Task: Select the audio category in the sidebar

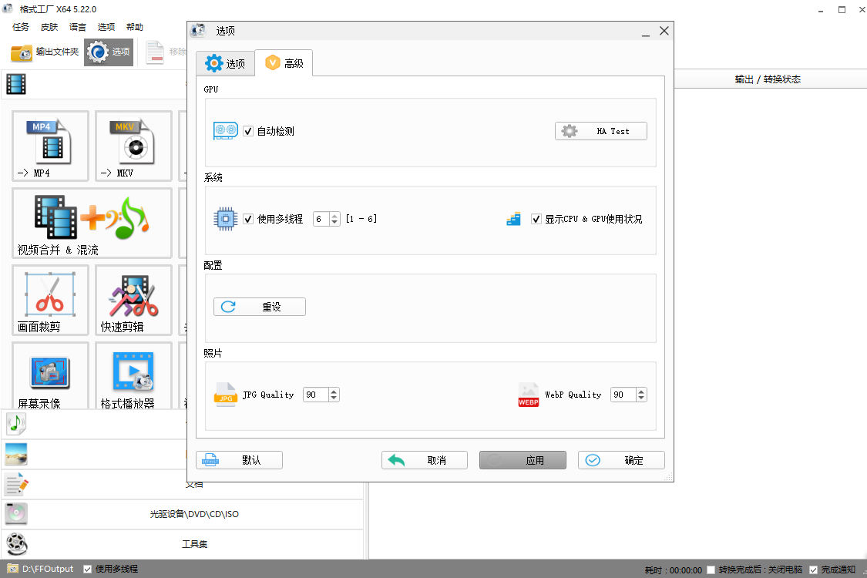Action: (15, 423)
